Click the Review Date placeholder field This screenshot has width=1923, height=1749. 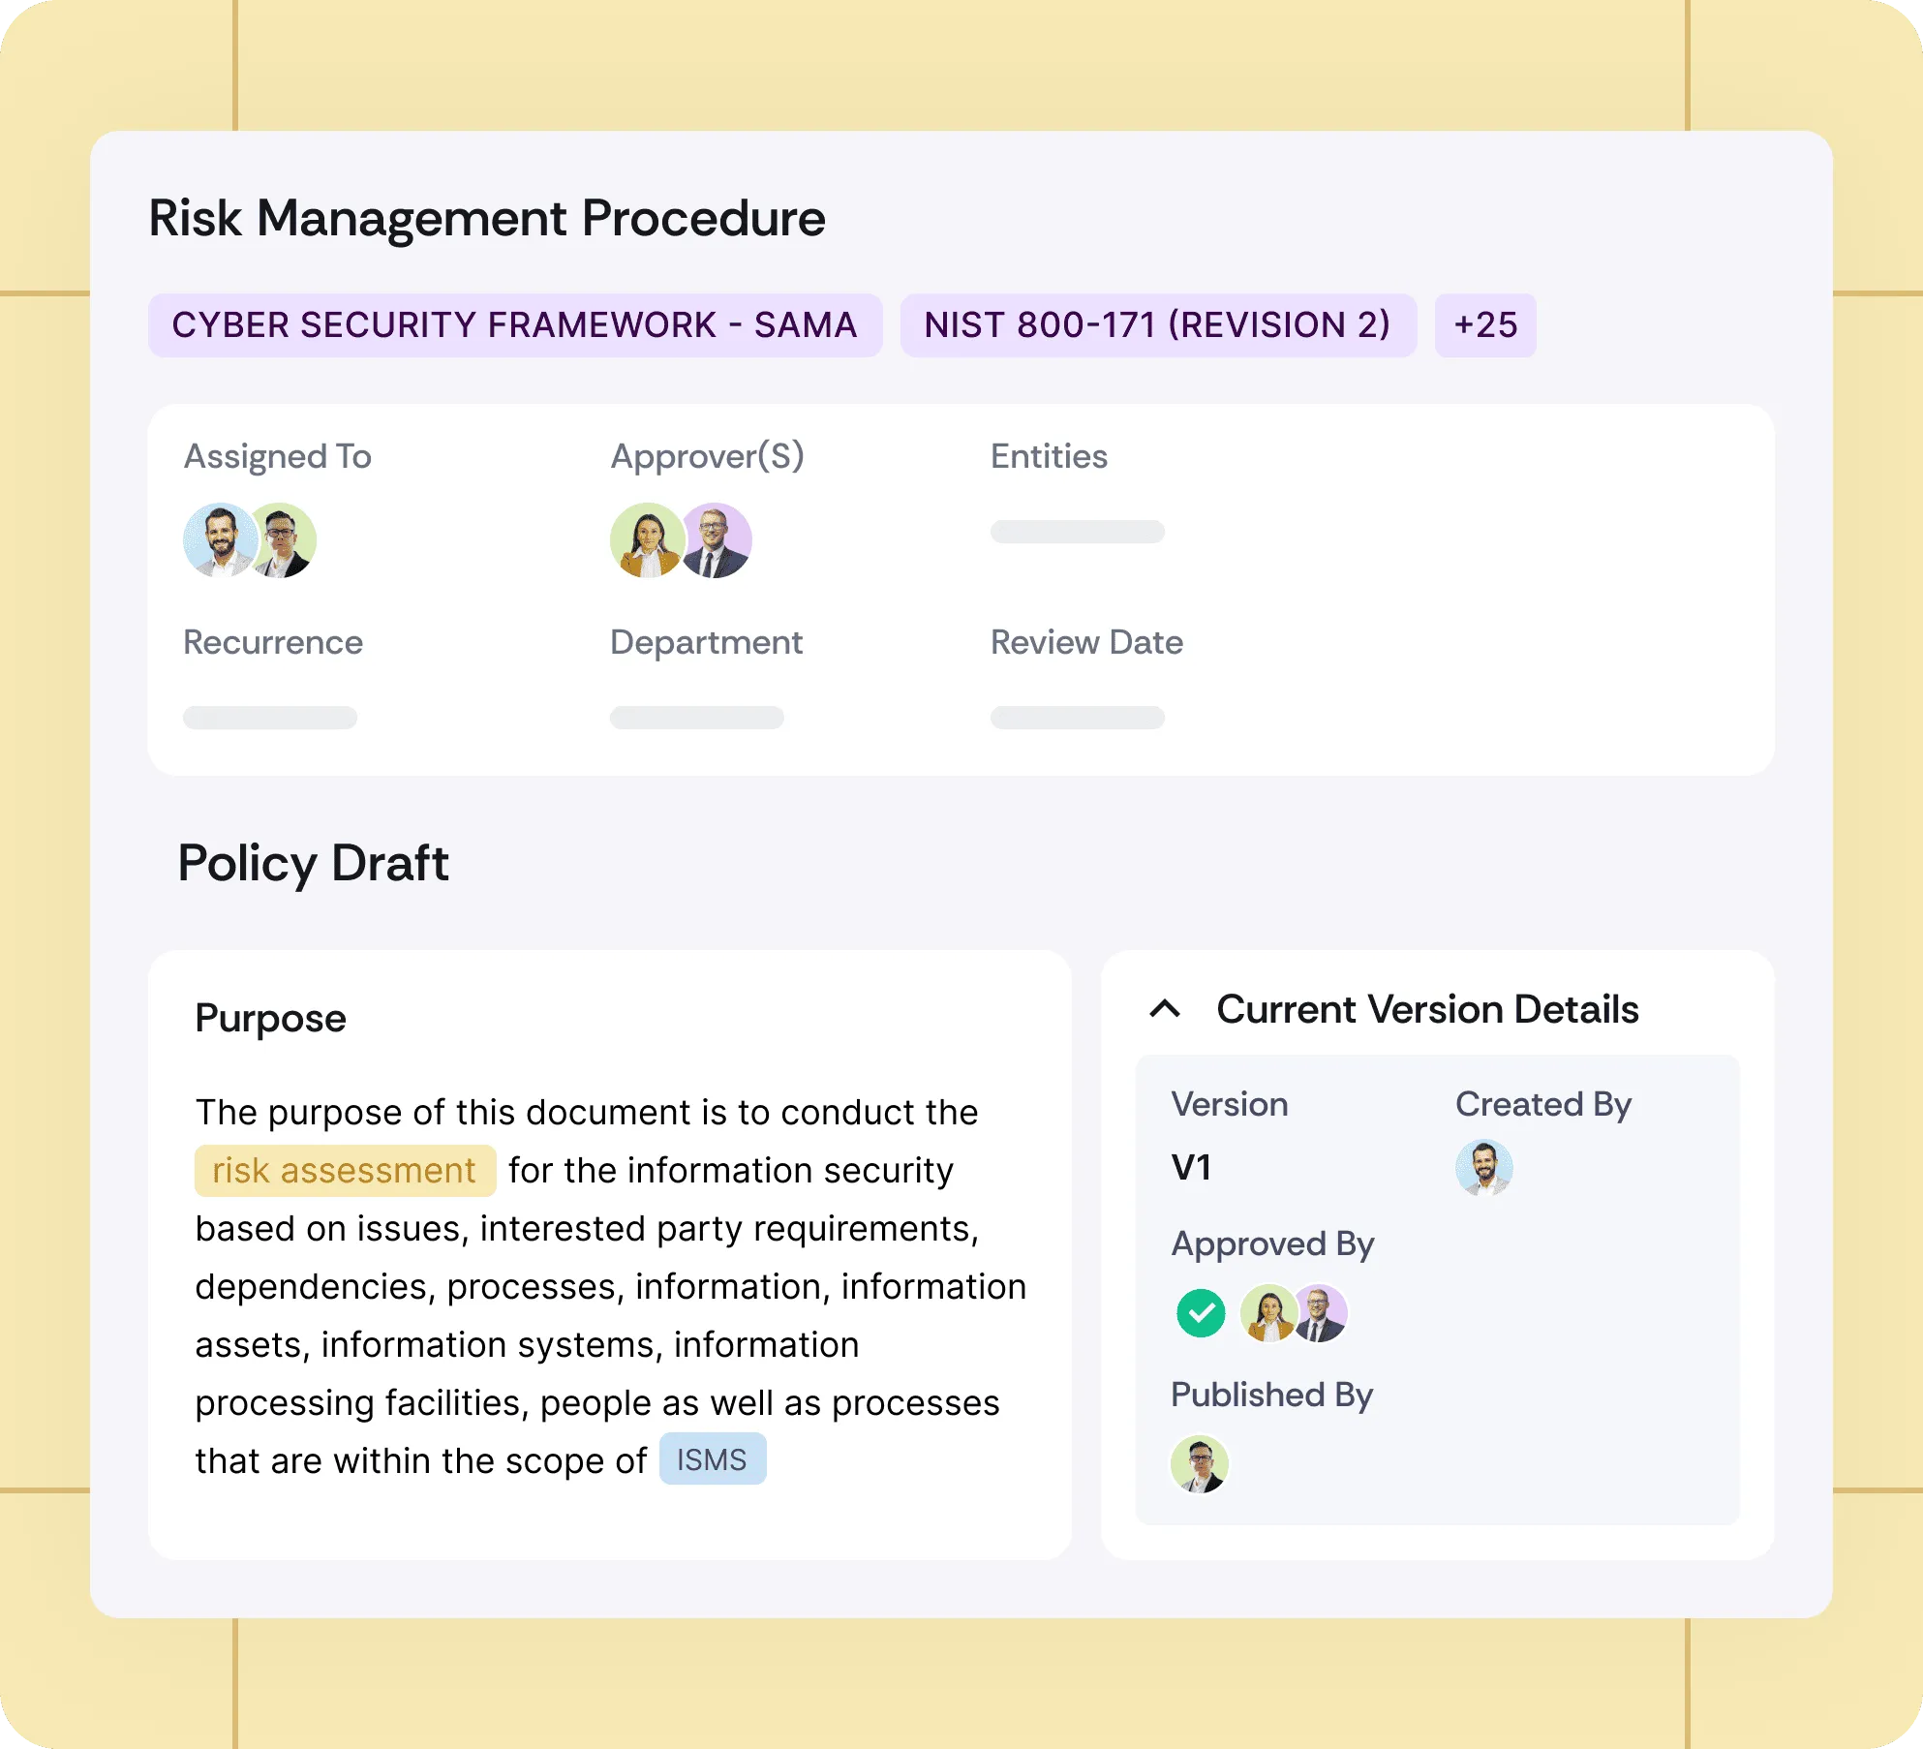point(1077,718)
